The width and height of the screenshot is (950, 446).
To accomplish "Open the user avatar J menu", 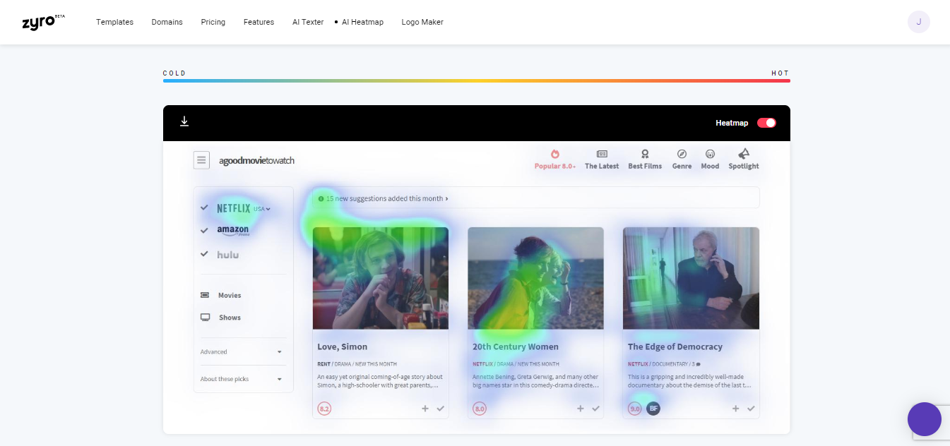I will coord(918,22).
